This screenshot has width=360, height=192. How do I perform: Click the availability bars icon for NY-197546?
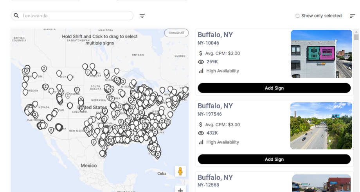pos(201,142)
